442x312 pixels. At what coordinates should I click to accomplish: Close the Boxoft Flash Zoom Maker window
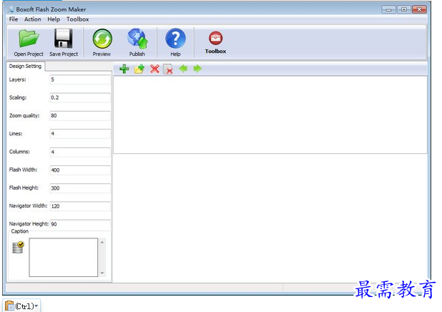419,9
